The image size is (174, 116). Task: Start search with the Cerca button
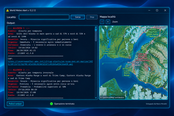point(78,17)
